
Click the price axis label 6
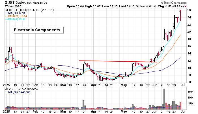click(x=190, y=82)
